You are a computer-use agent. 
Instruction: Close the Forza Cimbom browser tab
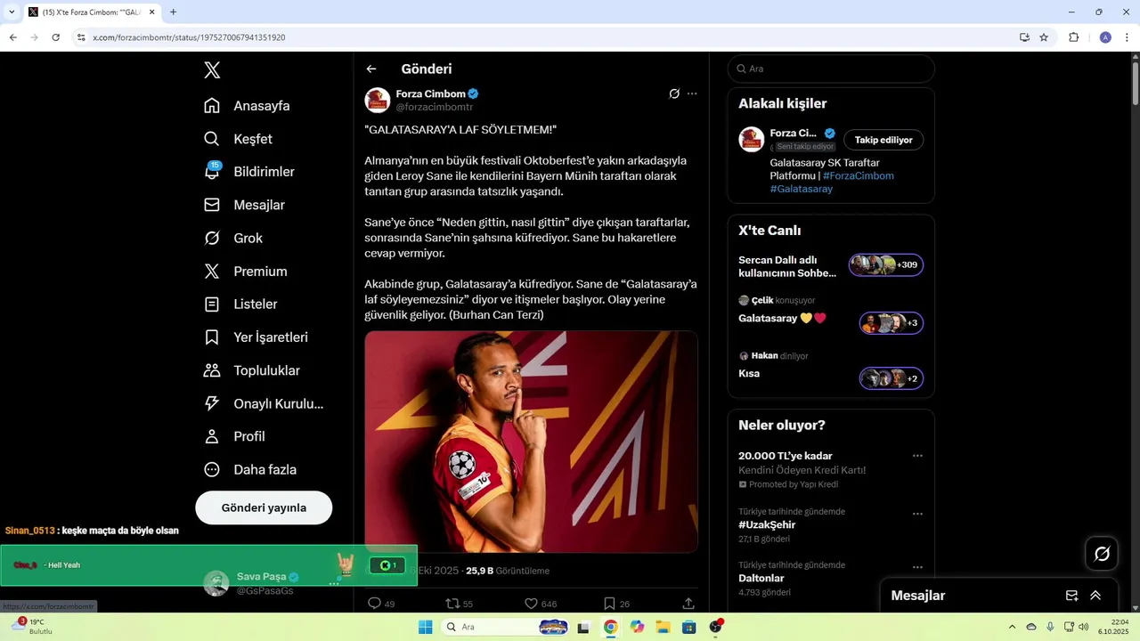153,12
